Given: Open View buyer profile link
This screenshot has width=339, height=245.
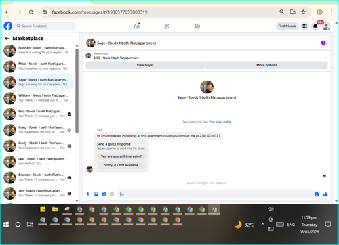Looking at the screenshot, I should pos(220,122).
